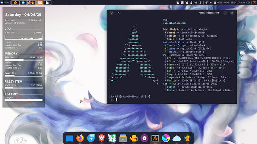Click the 'Tema -> Catppuccin-Peach-Dark' line
Image resolution: width=257 pixels, height=144 pixels.
pyautogui.click(x=186, y=45)
